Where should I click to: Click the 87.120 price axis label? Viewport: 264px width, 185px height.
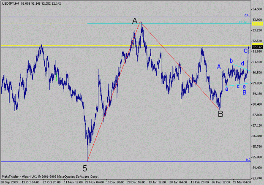(257, 125)
